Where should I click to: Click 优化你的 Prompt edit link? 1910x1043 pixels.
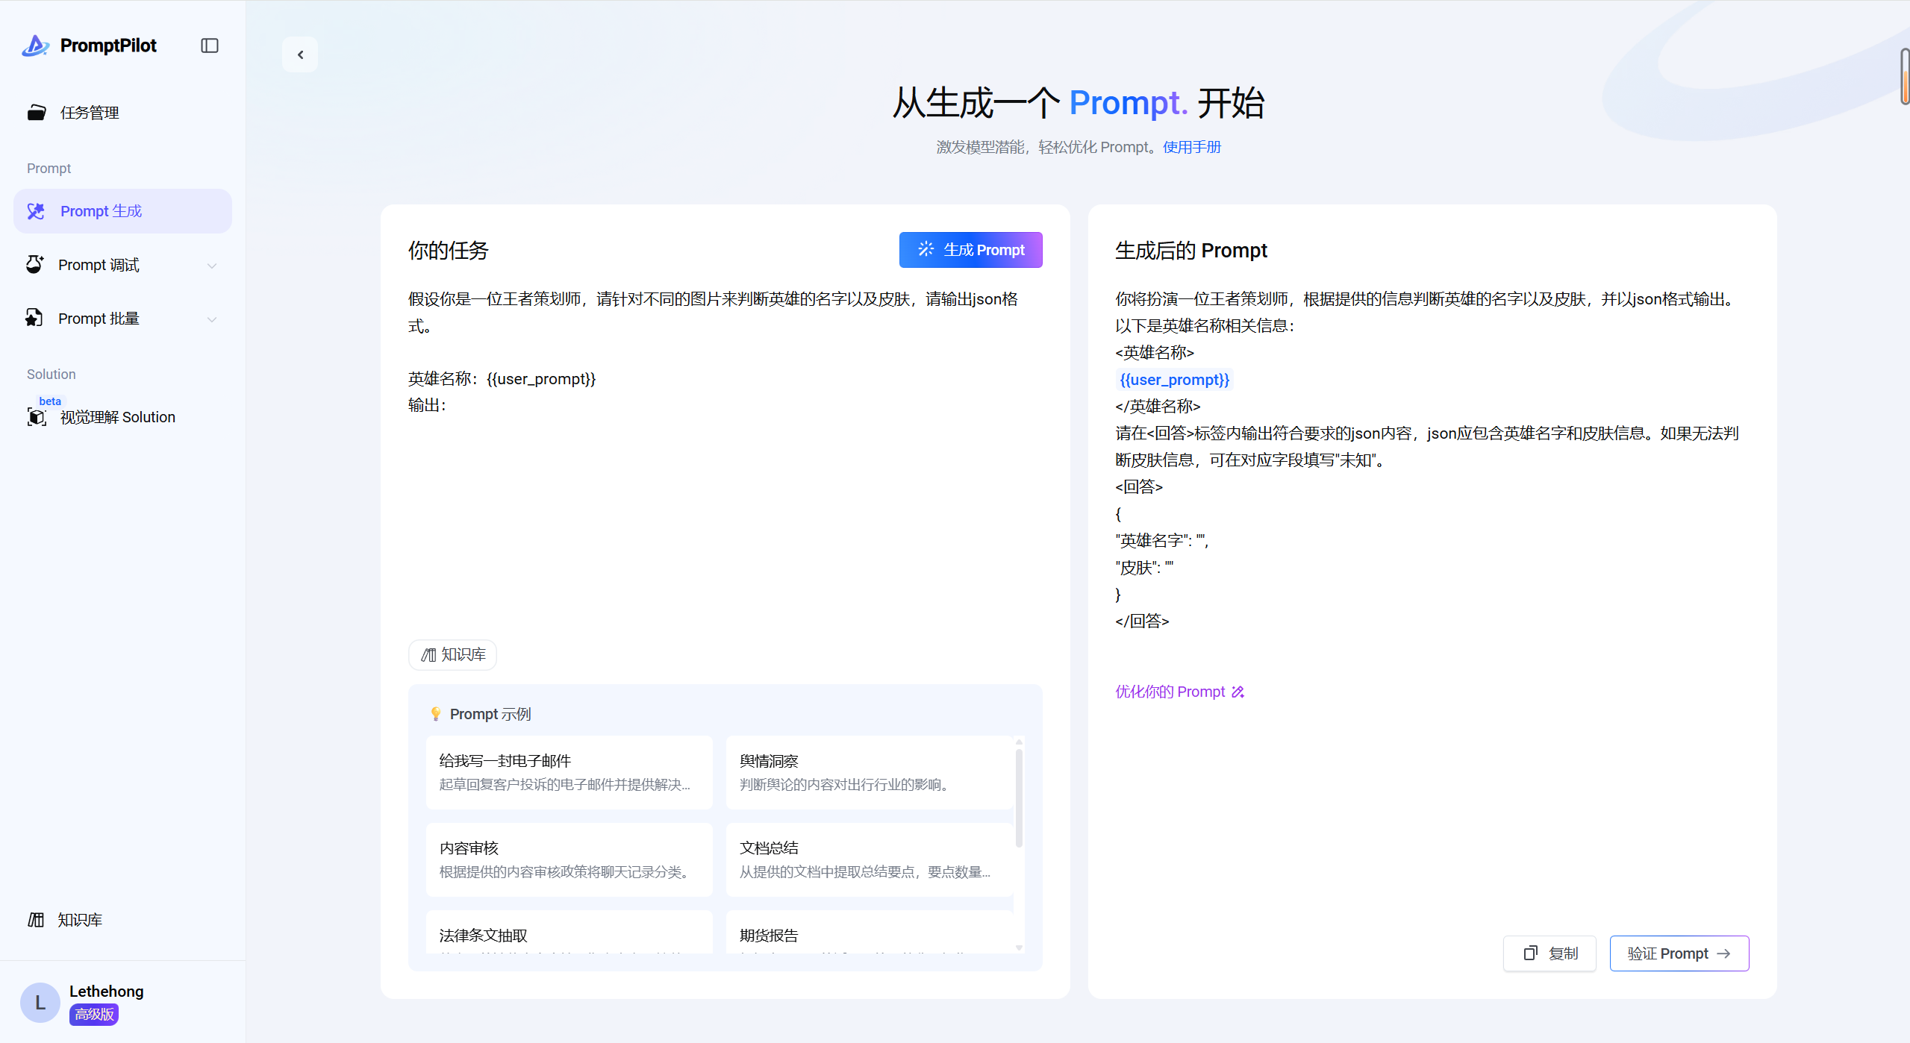[x=1179, y=692]
